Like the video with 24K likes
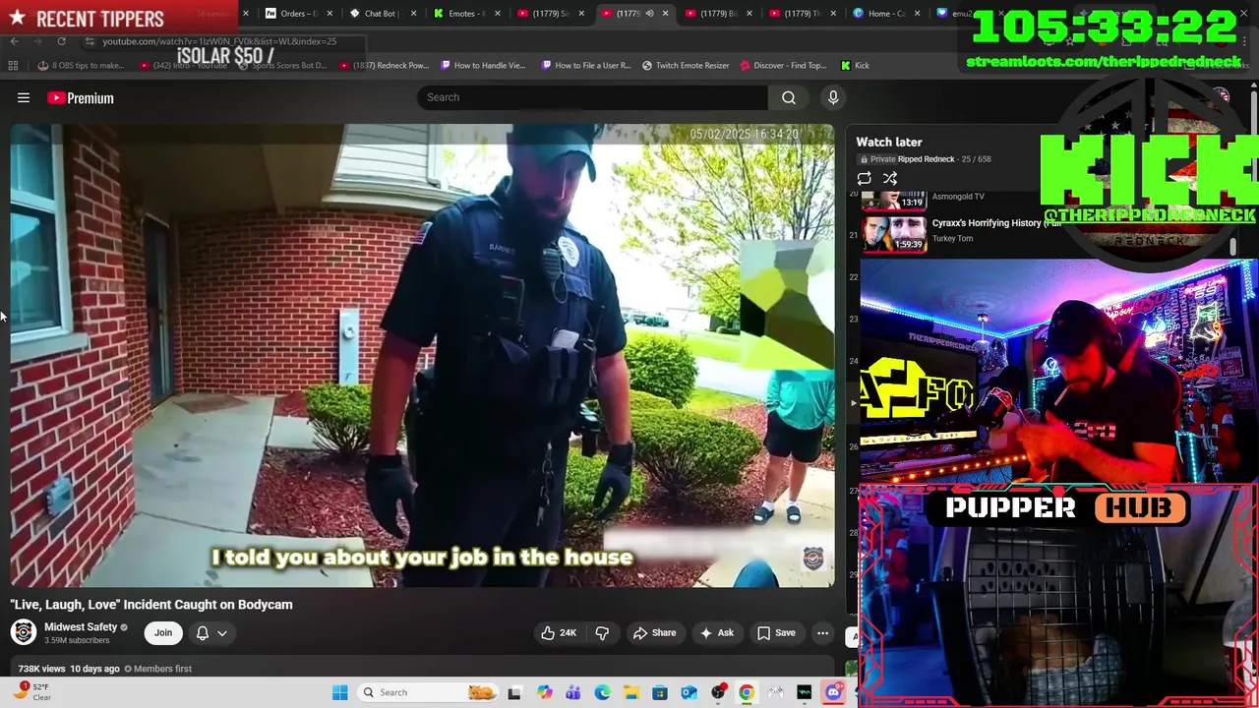This screenshot has width=1259, height=708. [x=559, y=633]
